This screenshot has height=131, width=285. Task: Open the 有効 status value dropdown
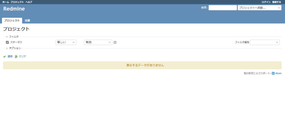98,42
